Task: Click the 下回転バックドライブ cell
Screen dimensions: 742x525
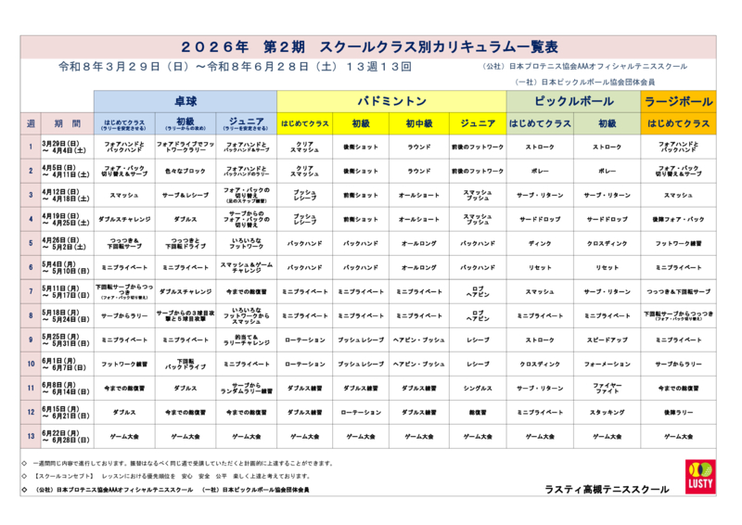Action: pyautogui.click(x=185, y=364)
